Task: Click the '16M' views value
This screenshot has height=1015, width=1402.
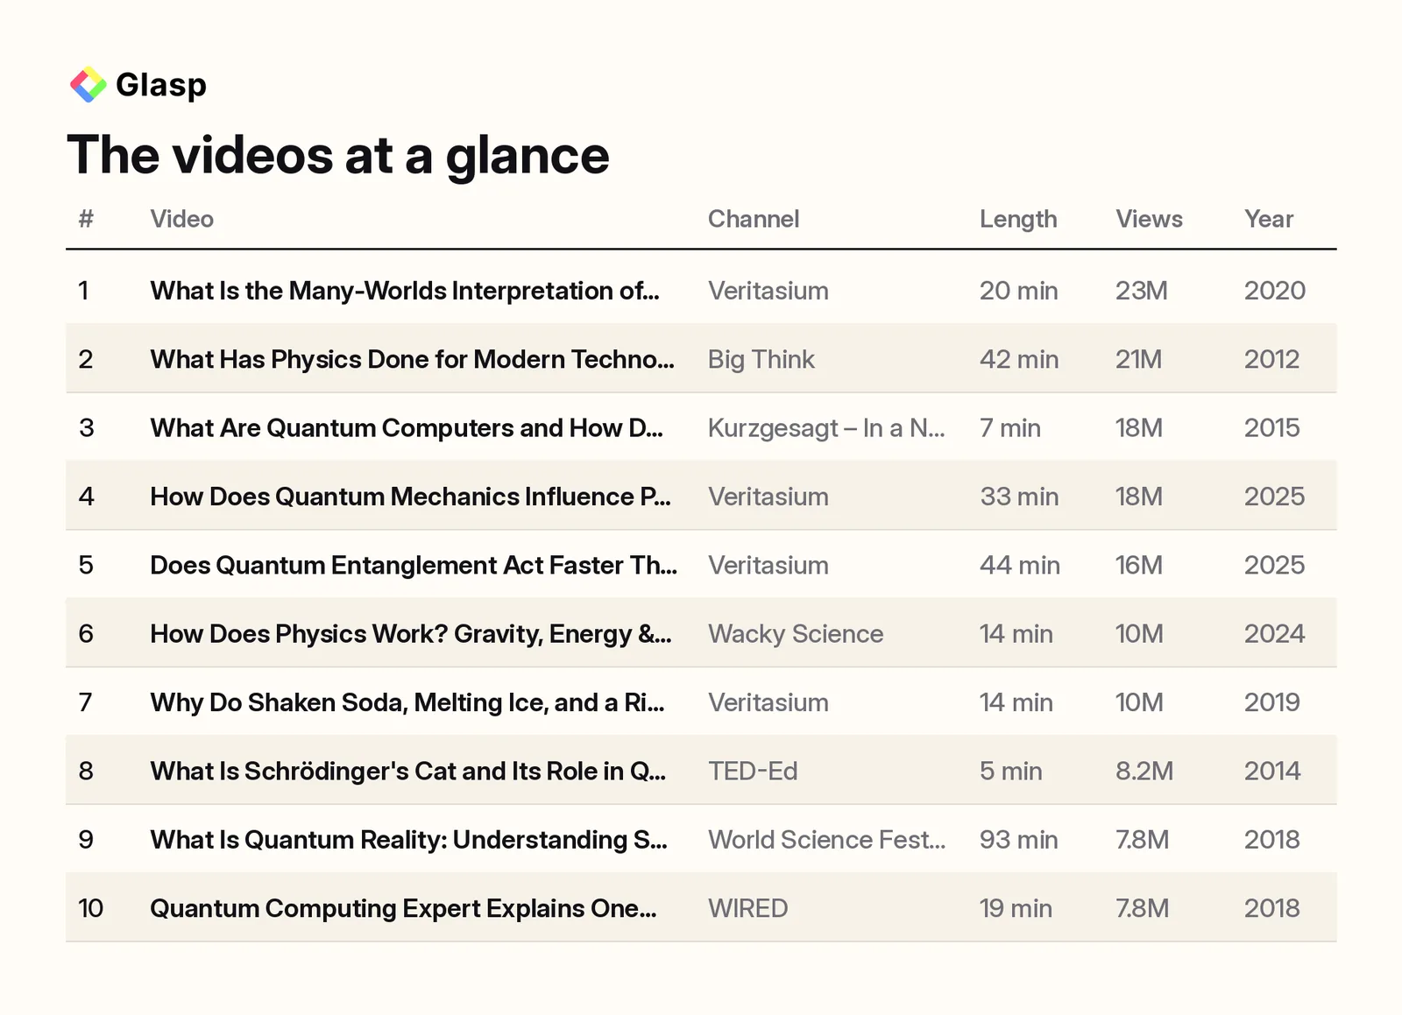Action: (x=1139, y=565)
